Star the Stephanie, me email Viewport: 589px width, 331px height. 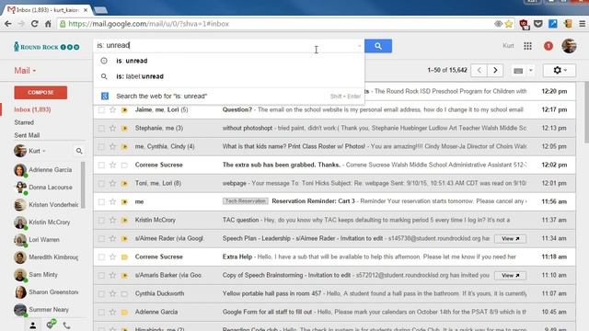112,128
